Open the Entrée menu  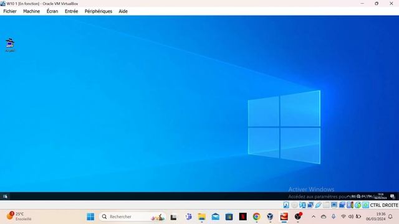[71, 11]
